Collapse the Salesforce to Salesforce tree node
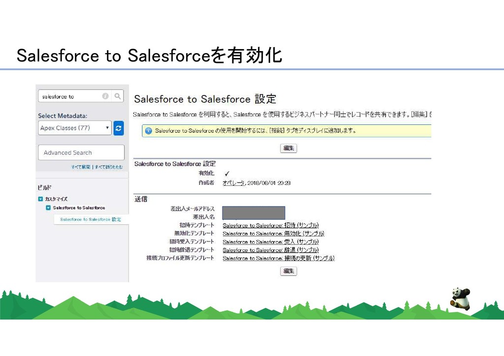 coord(48,208)
